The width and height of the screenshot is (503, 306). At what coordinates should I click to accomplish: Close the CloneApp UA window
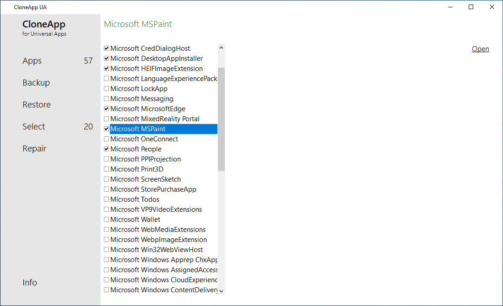point(492,7)
